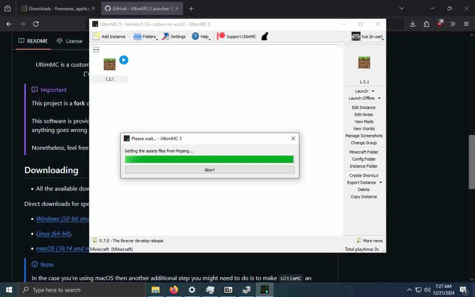Click Copy Instance in side panel
This screenshot has height=297, width=475.
tap(364, 196)
